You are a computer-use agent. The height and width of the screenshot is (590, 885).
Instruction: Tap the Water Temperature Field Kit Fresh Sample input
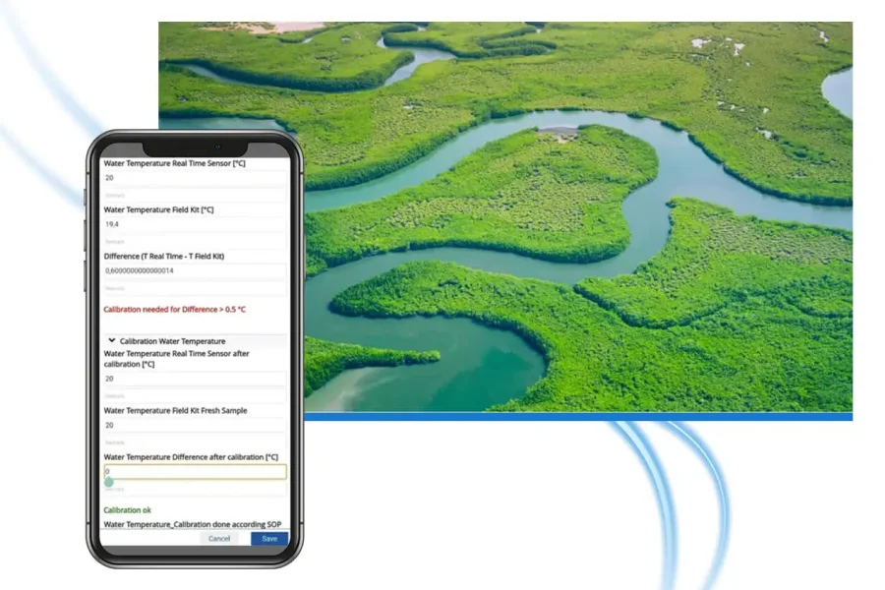(192, 426)
